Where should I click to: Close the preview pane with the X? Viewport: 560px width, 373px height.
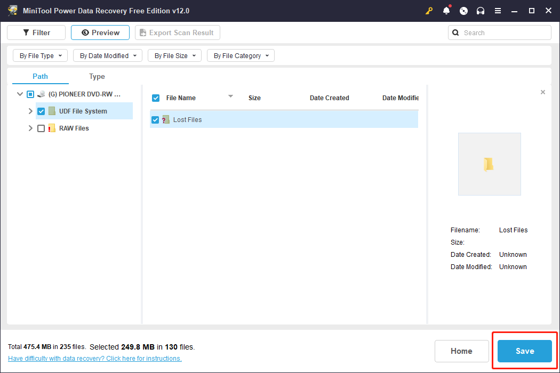pos(543,92)
